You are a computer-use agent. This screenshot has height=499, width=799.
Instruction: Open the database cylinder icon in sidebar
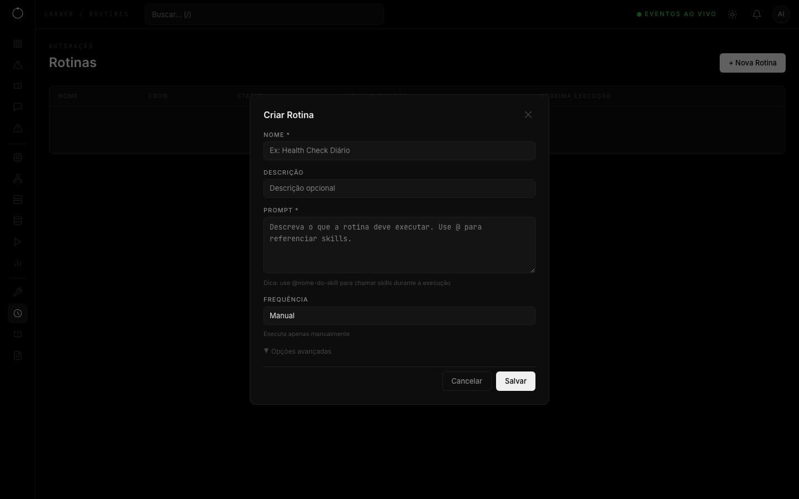coord(18,221)
